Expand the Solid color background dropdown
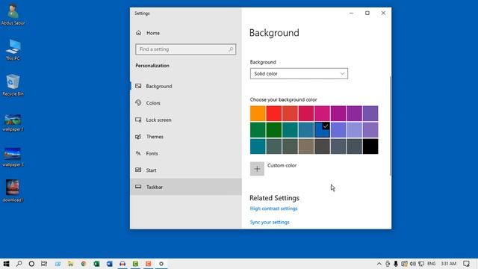478x269 pixels. pyautogui.click(x=299, y=73)
